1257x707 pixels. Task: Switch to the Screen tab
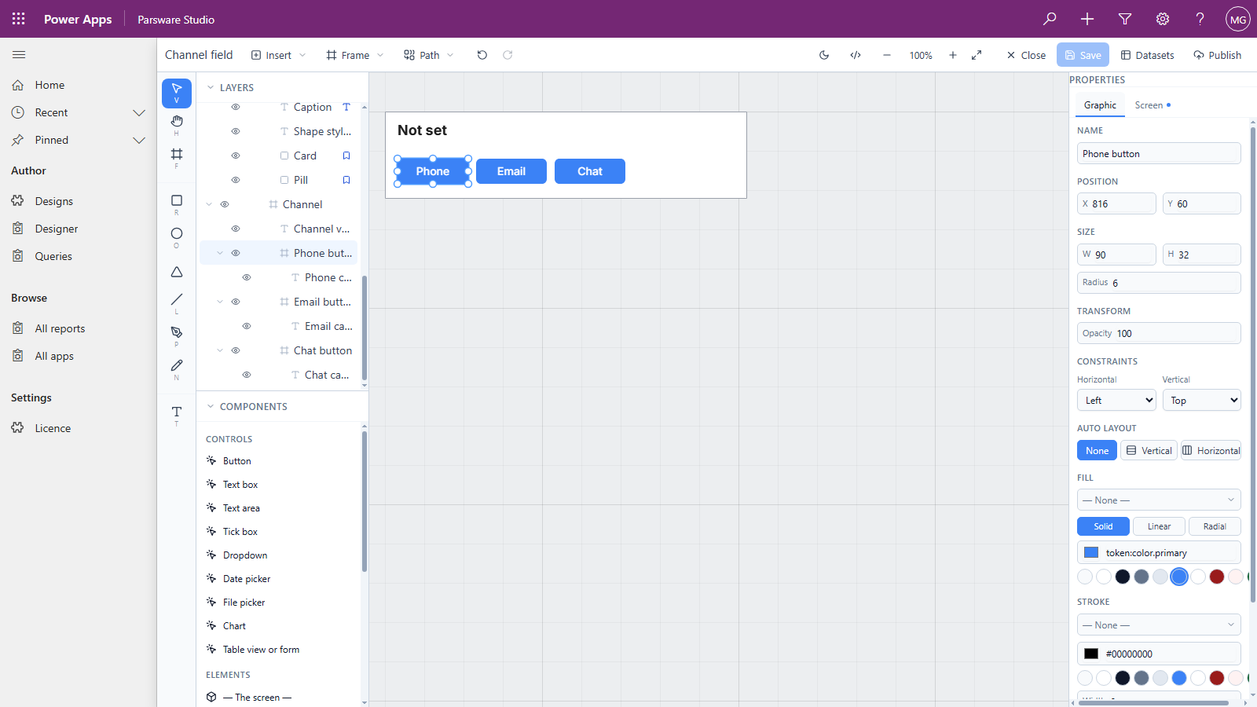(x=1153, y=105)
